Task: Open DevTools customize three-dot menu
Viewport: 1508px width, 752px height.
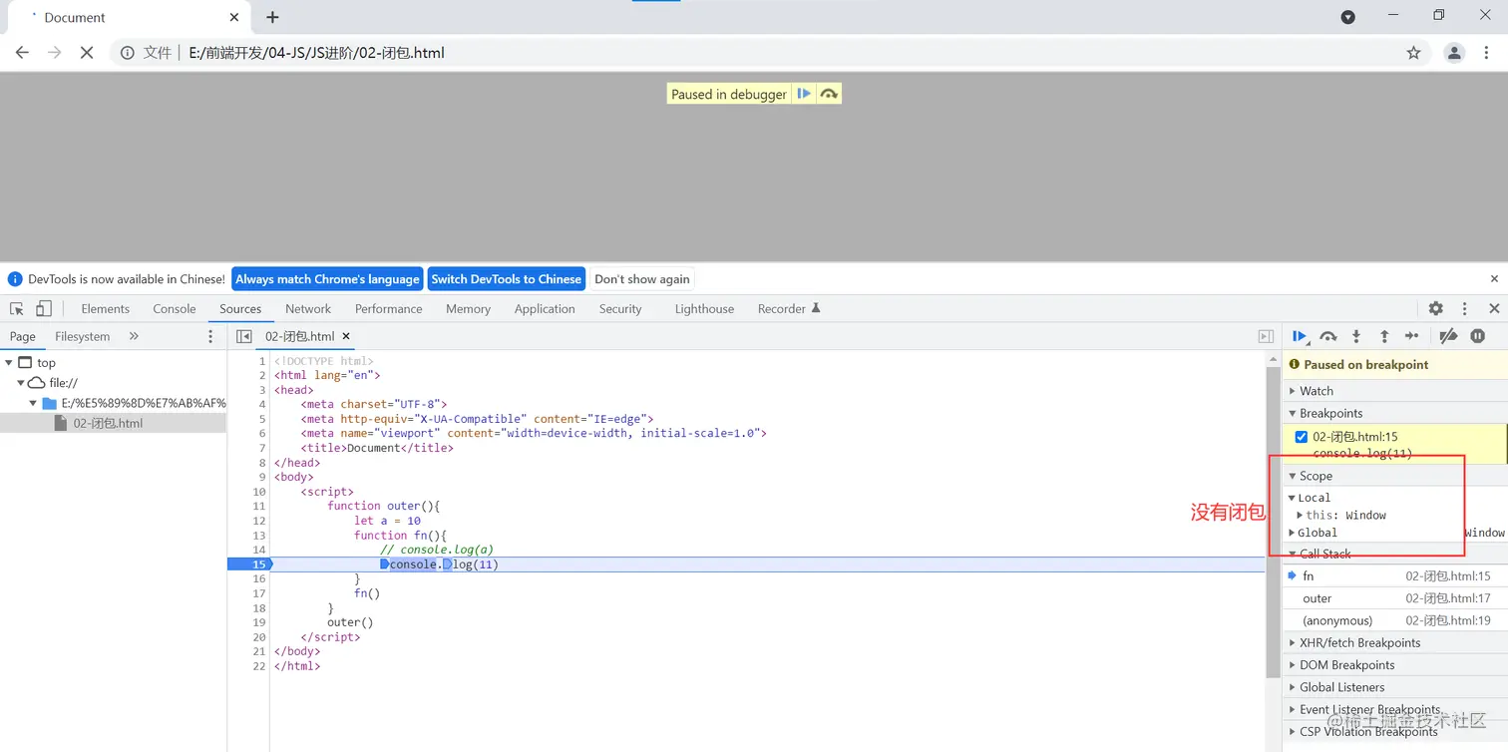Action: coord(1465,309)
